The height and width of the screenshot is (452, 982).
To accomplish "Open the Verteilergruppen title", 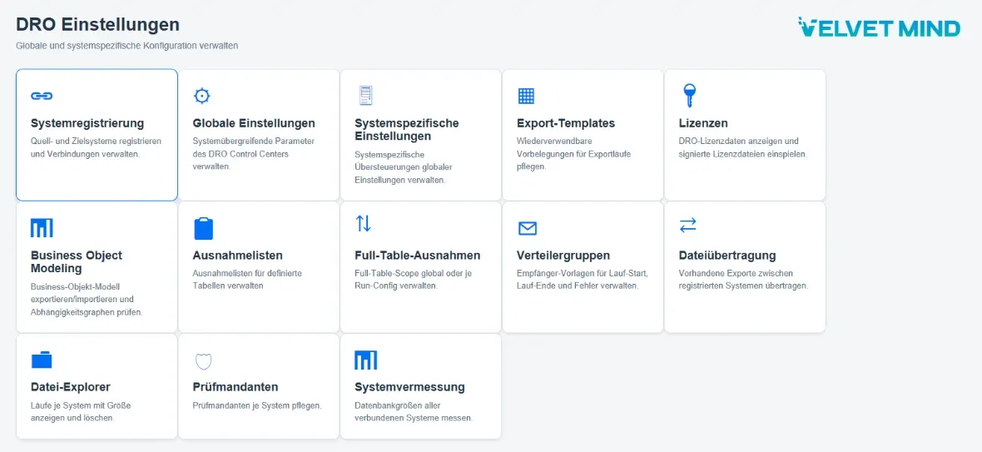I will coord(563,256).
